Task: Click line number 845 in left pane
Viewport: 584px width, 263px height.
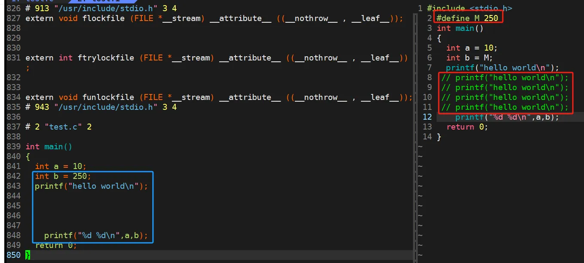Action: (14, 206)
